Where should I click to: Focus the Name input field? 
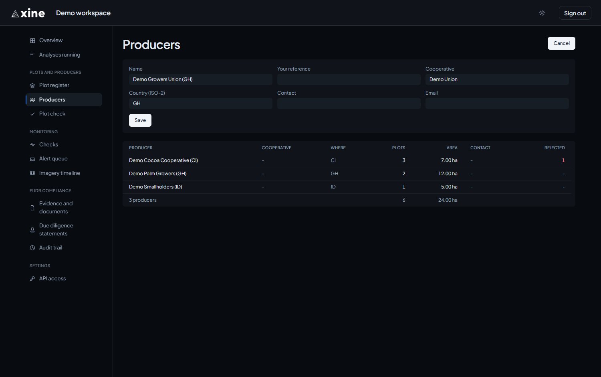tap(201, 79)
